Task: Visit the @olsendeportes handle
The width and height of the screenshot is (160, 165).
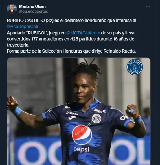Action: pyautogui.click(x=34, y=12)
